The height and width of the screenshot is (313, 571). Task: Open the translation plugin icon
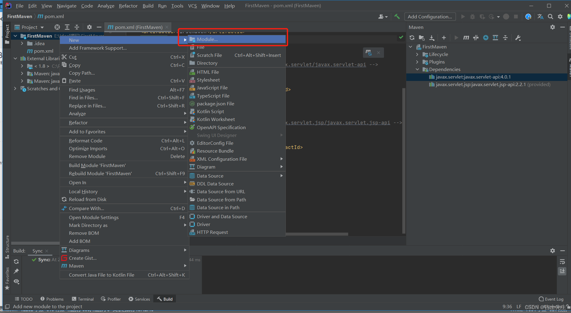540,17
